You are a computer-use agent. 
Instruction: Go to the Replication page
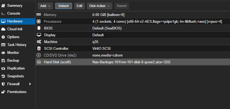click(x=16, y=68)
